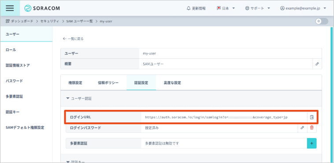Click 多要素認証は無効です text
Viewport: 334px width, 163px height.
pos(162,143)
